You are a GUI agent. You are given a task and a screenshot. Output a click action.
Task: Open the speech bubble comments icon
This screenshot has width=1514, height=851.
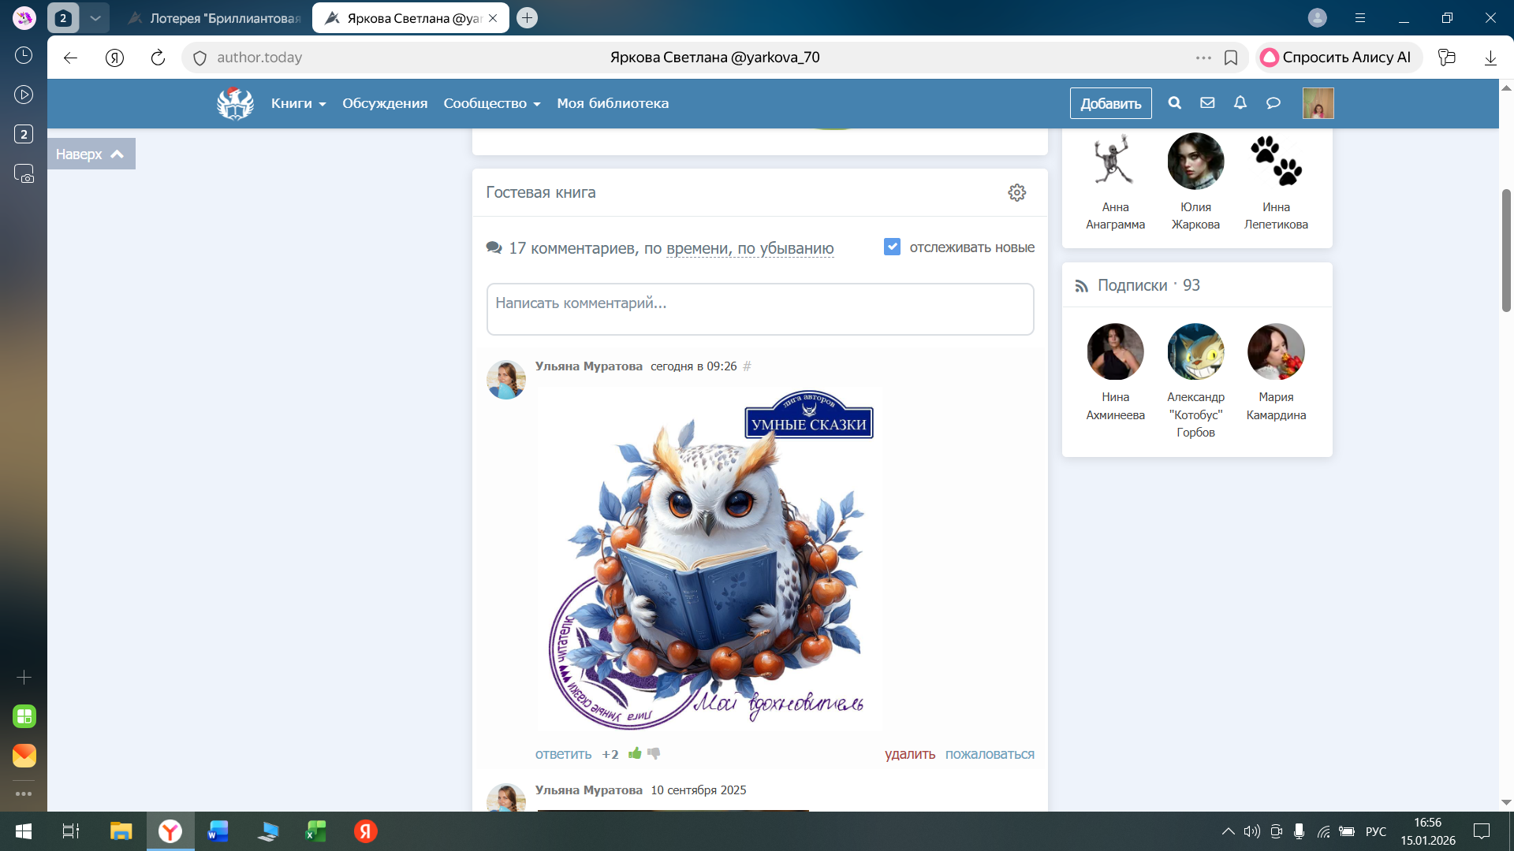1273,103
